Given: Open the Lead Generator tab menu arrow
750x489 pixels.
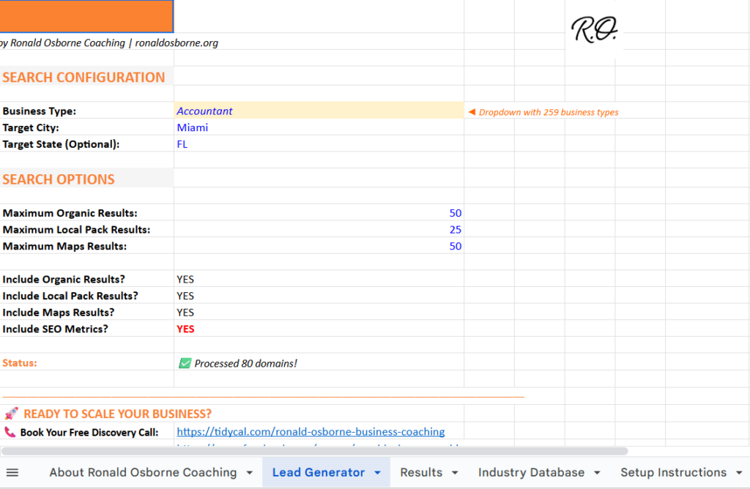Looking at the screenshot, I should click(x=375, y=472).
